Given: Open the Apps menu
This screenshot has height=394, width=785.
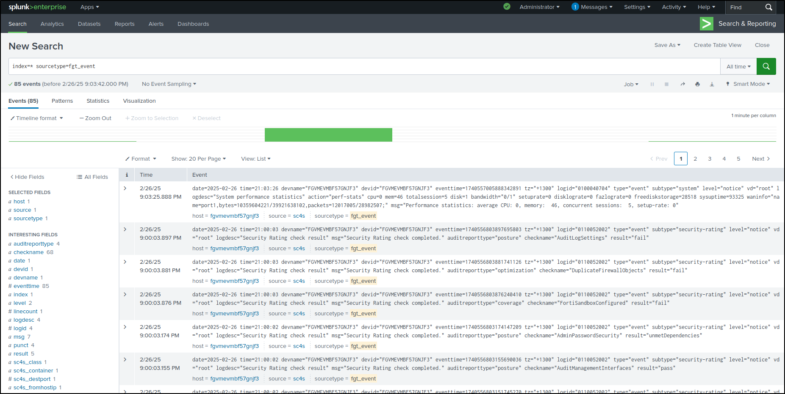Looking at the screenshot, I should coord(89,7).
